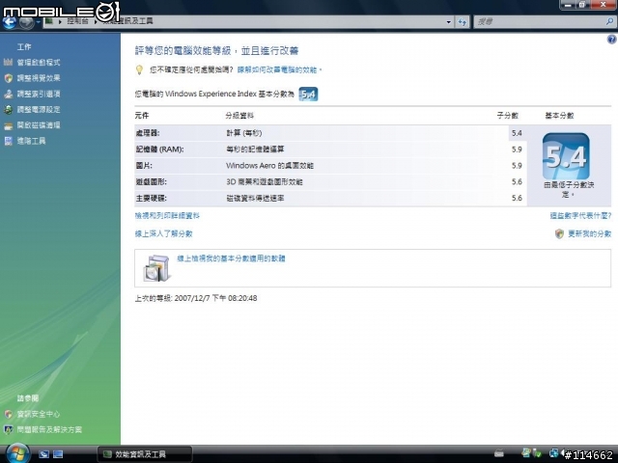This screenshot has width=618, height=463.
Task: Launch 開啟磁碟清理
Action: point(39,125)
